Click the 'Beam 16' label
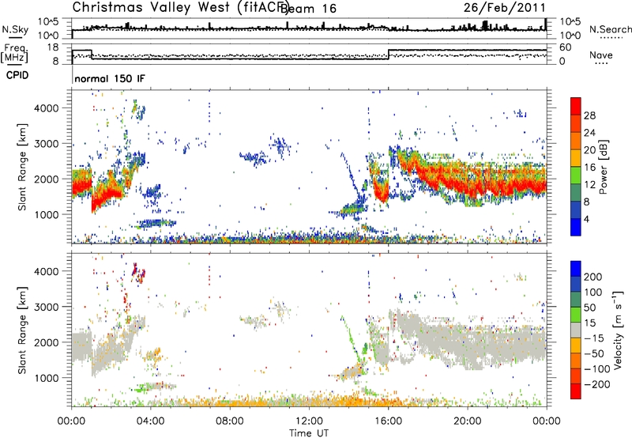Screen dimensions: 632x438 (x=308, y=9)
